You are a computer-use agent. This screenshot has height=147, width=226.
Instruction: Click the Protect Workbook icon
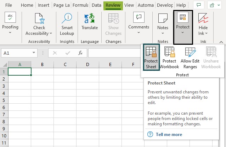pyautogui.click(x=169, y=52)
